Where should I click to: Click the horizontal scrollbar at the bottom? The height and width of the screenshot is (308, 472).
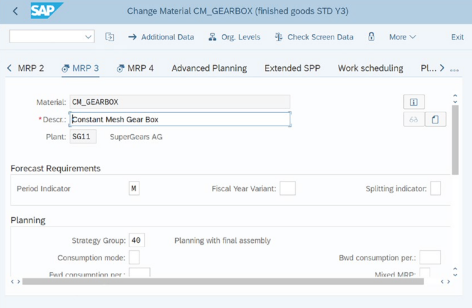(x=221, y=282)
